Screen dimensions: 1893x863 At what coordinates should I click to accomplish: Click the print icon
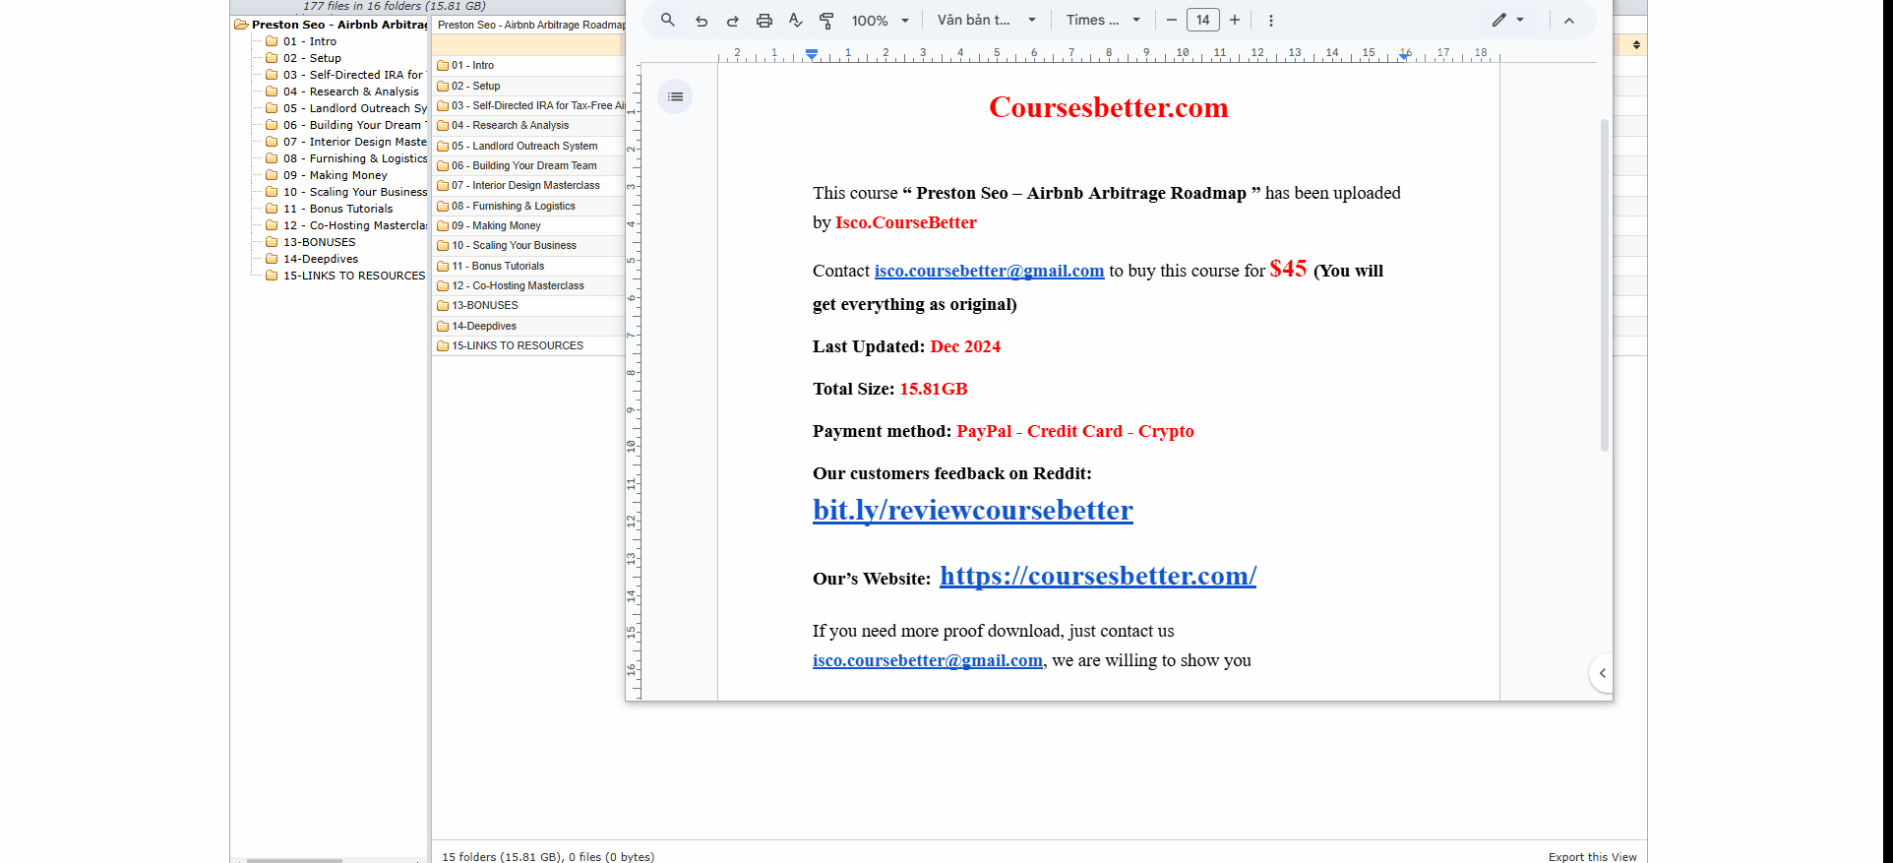[763, 21]
